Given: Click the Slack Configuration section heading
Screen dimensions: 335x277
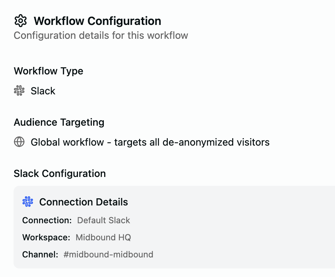Looking at the screenshot, I should click(59, 173).
